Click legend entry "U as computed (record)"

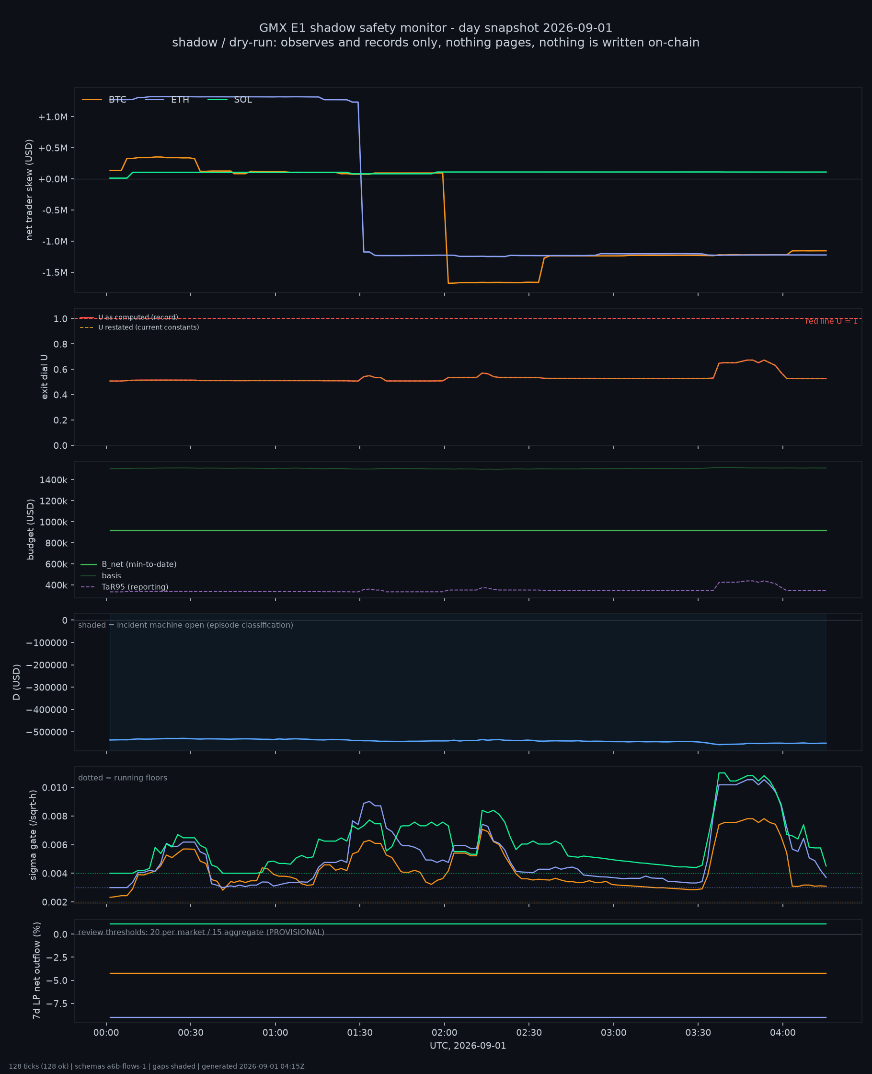[x=138, y=317]
